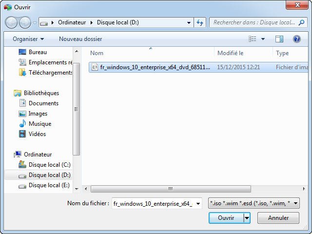Open the Documents library
The width and height of the screenshot is (312, 234).
click(39, 103)
